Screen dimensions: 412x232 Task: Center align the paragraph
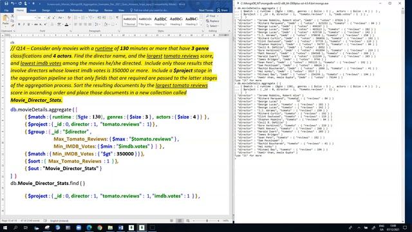(x=80, y=24)
